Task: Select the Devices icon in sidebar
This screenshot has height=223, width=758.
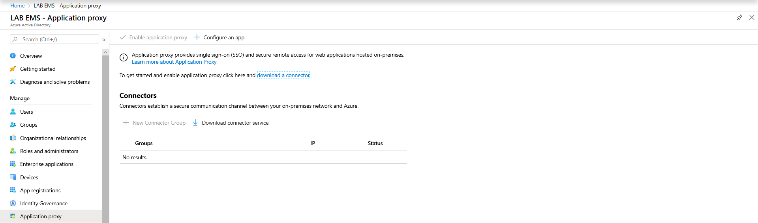Action: point(13,177)
